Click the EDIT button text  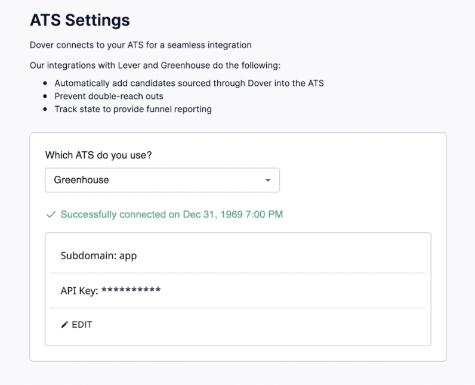tap(82, 325)
